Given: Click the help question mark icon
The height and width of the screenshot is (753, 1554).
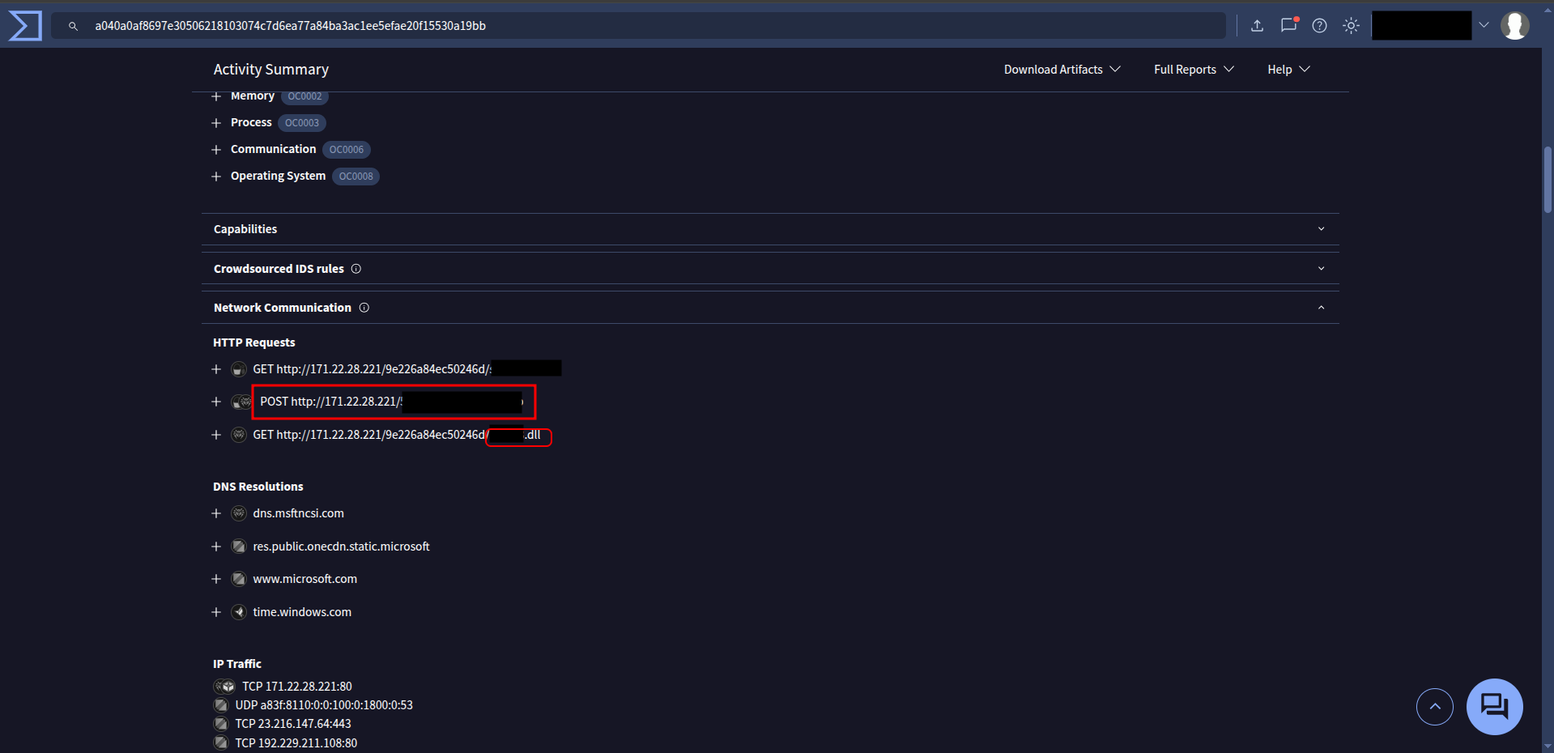Looking at the screenshot, I should [x=1319, y=25].
